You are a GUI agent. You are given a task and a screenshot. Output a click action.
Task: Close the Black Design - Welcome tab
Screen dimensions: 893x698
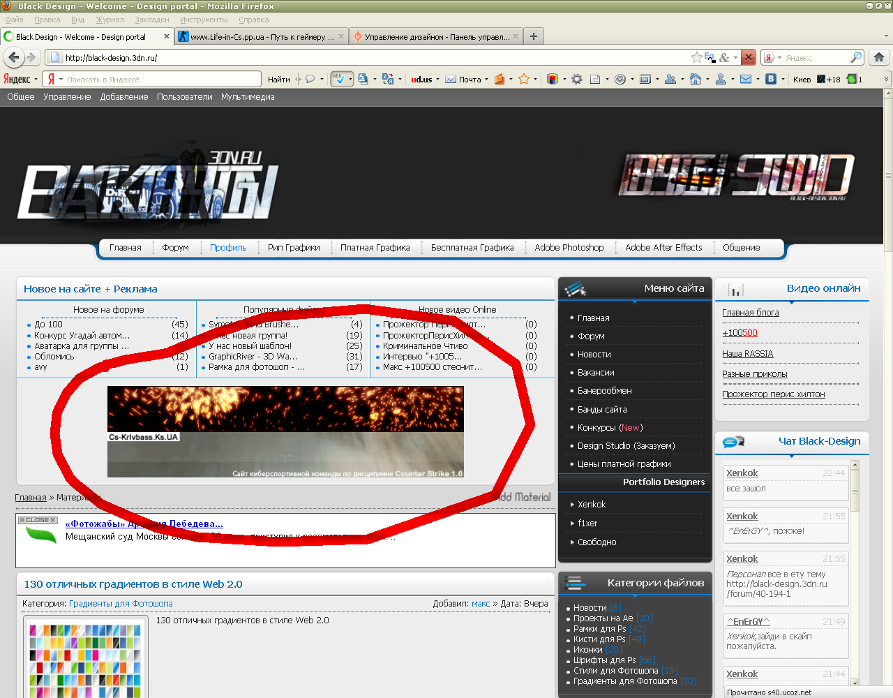(167, 36)
